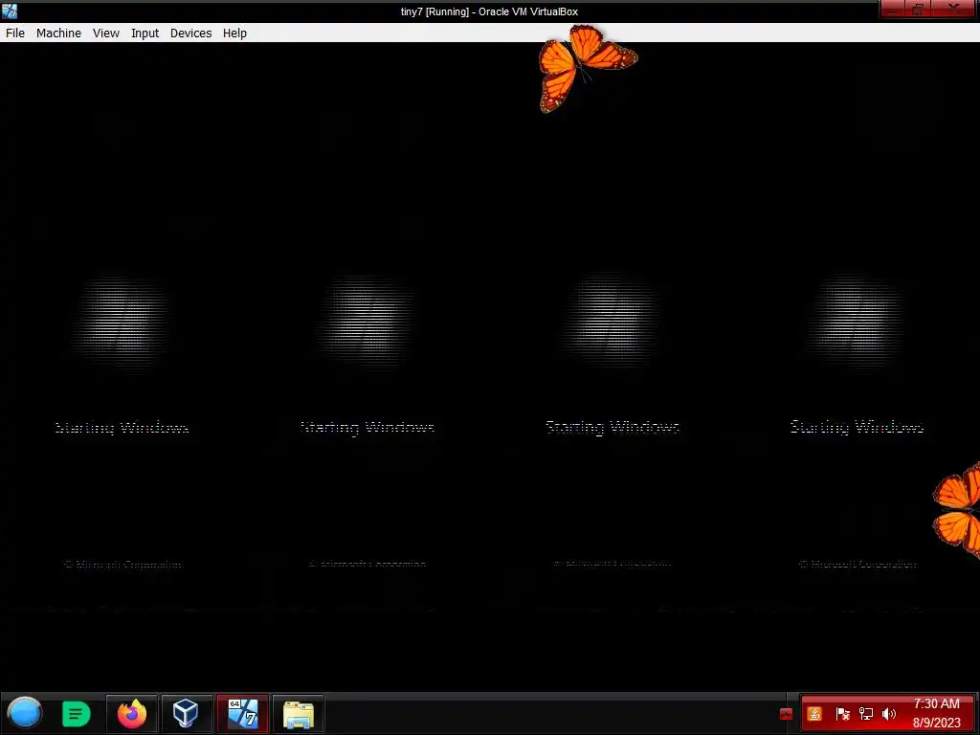980x735 pixels.
Task: Select the running tiny7 VM taskbar button
Action: (242, 713)
